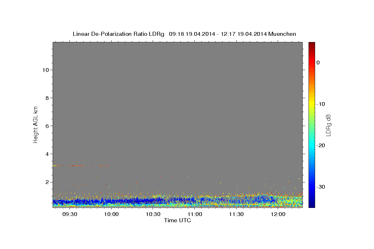Screen dimensions: 374x249
Task: Click the green middle of colorbar
Action: point(312,125)
